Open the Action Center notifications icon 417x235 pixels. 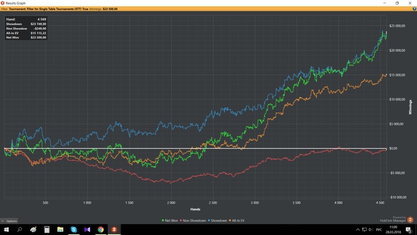point(409,230)
